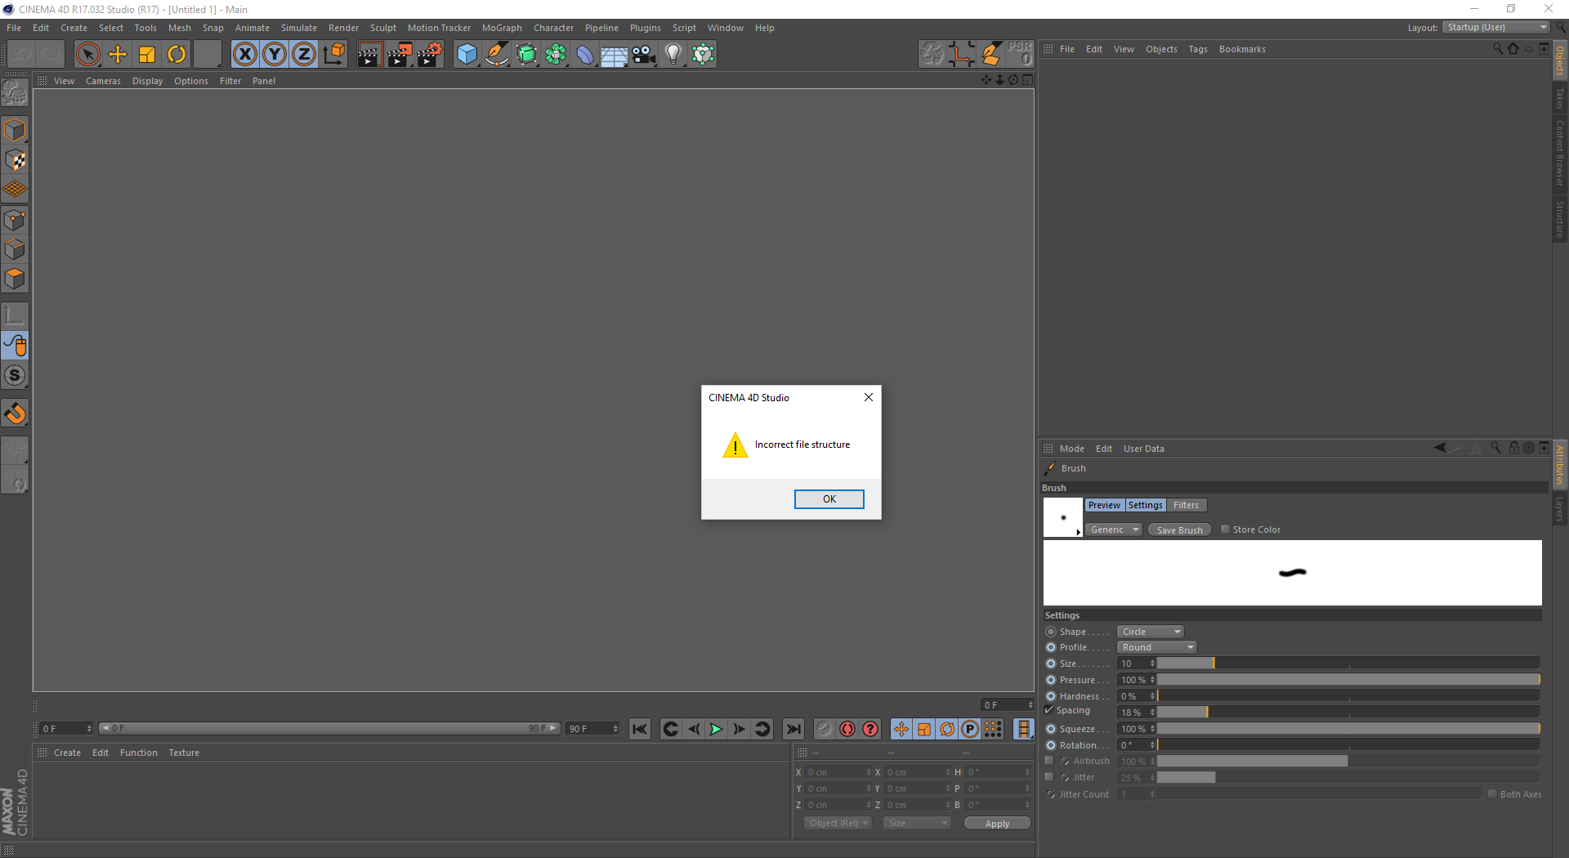Open the Generic brush preset dropdown
The height and width of the screenshot is (858, 1569).
(1113, 530)
